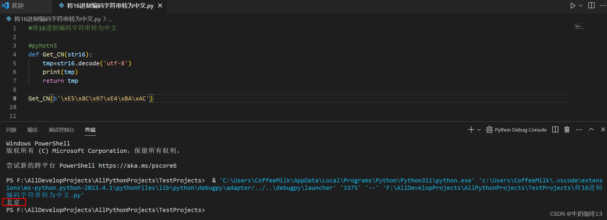This screenshot has height=220, width=607.
Task: Click the bytes literal b'\xE5\x8C\x97\xE4\xBA\xAC'
Action: point(102,98)
